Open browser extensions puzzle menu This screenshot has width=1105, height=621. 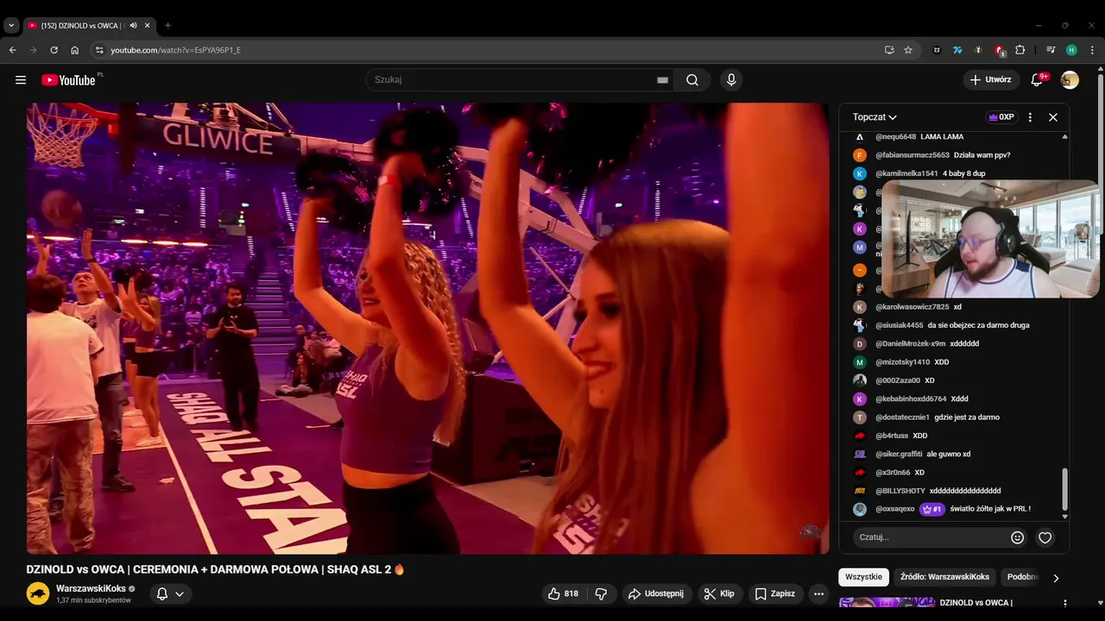(1020, 50)
